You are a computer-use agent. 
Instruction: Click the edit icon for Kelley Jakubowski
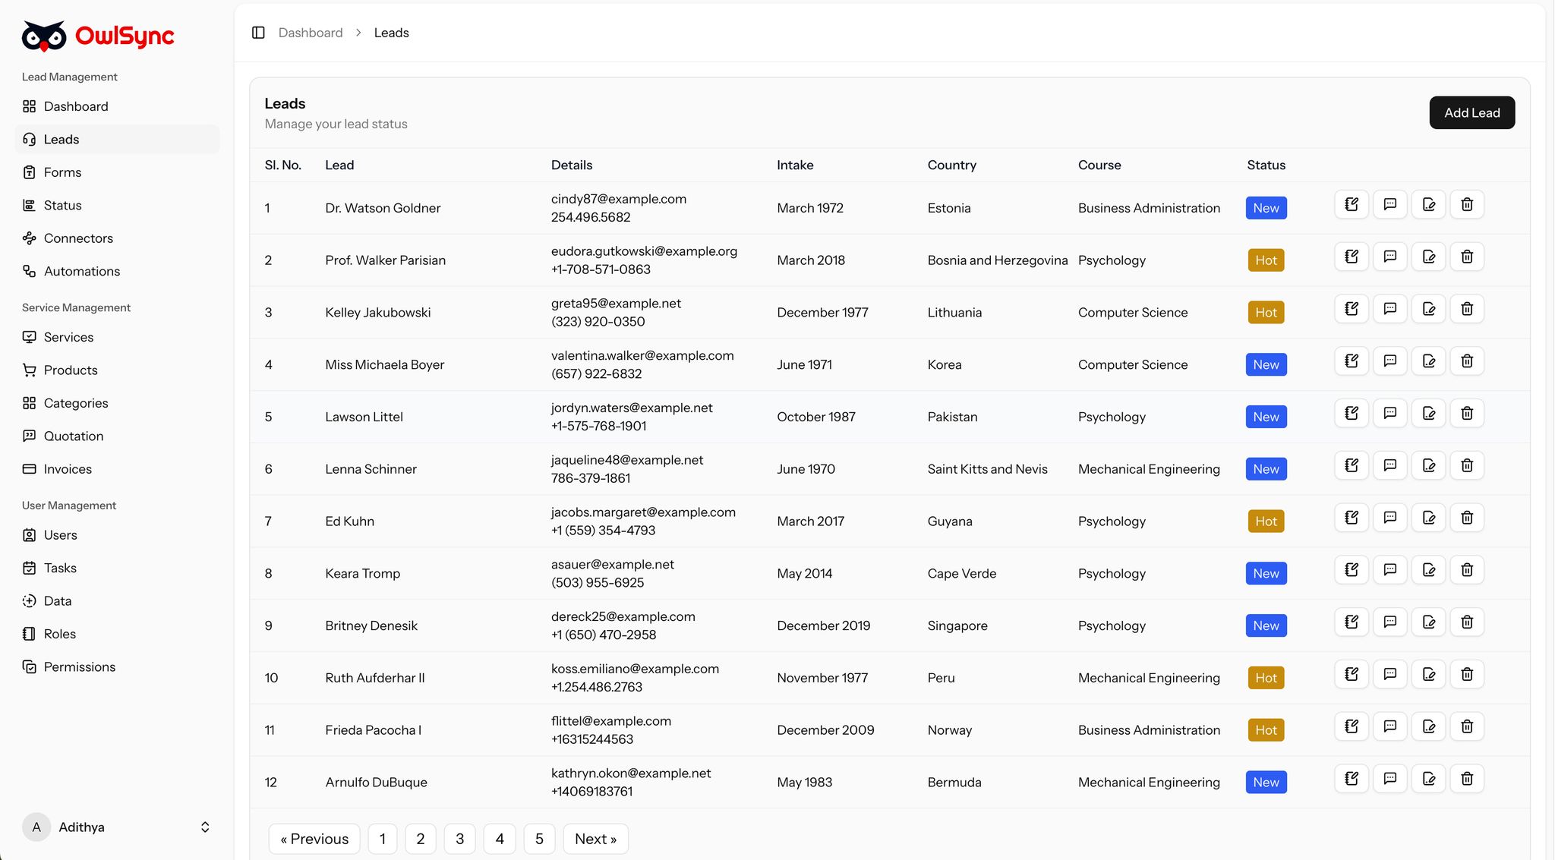1428,309
